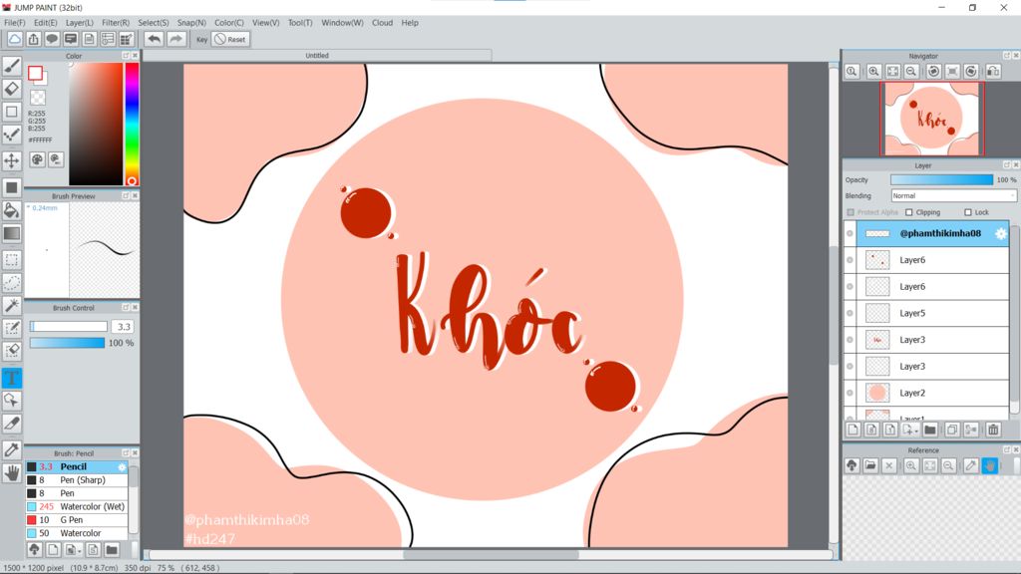
Task: Open the Blending mode dropdown
Action: pyautogui.click(x=952, y=196)
